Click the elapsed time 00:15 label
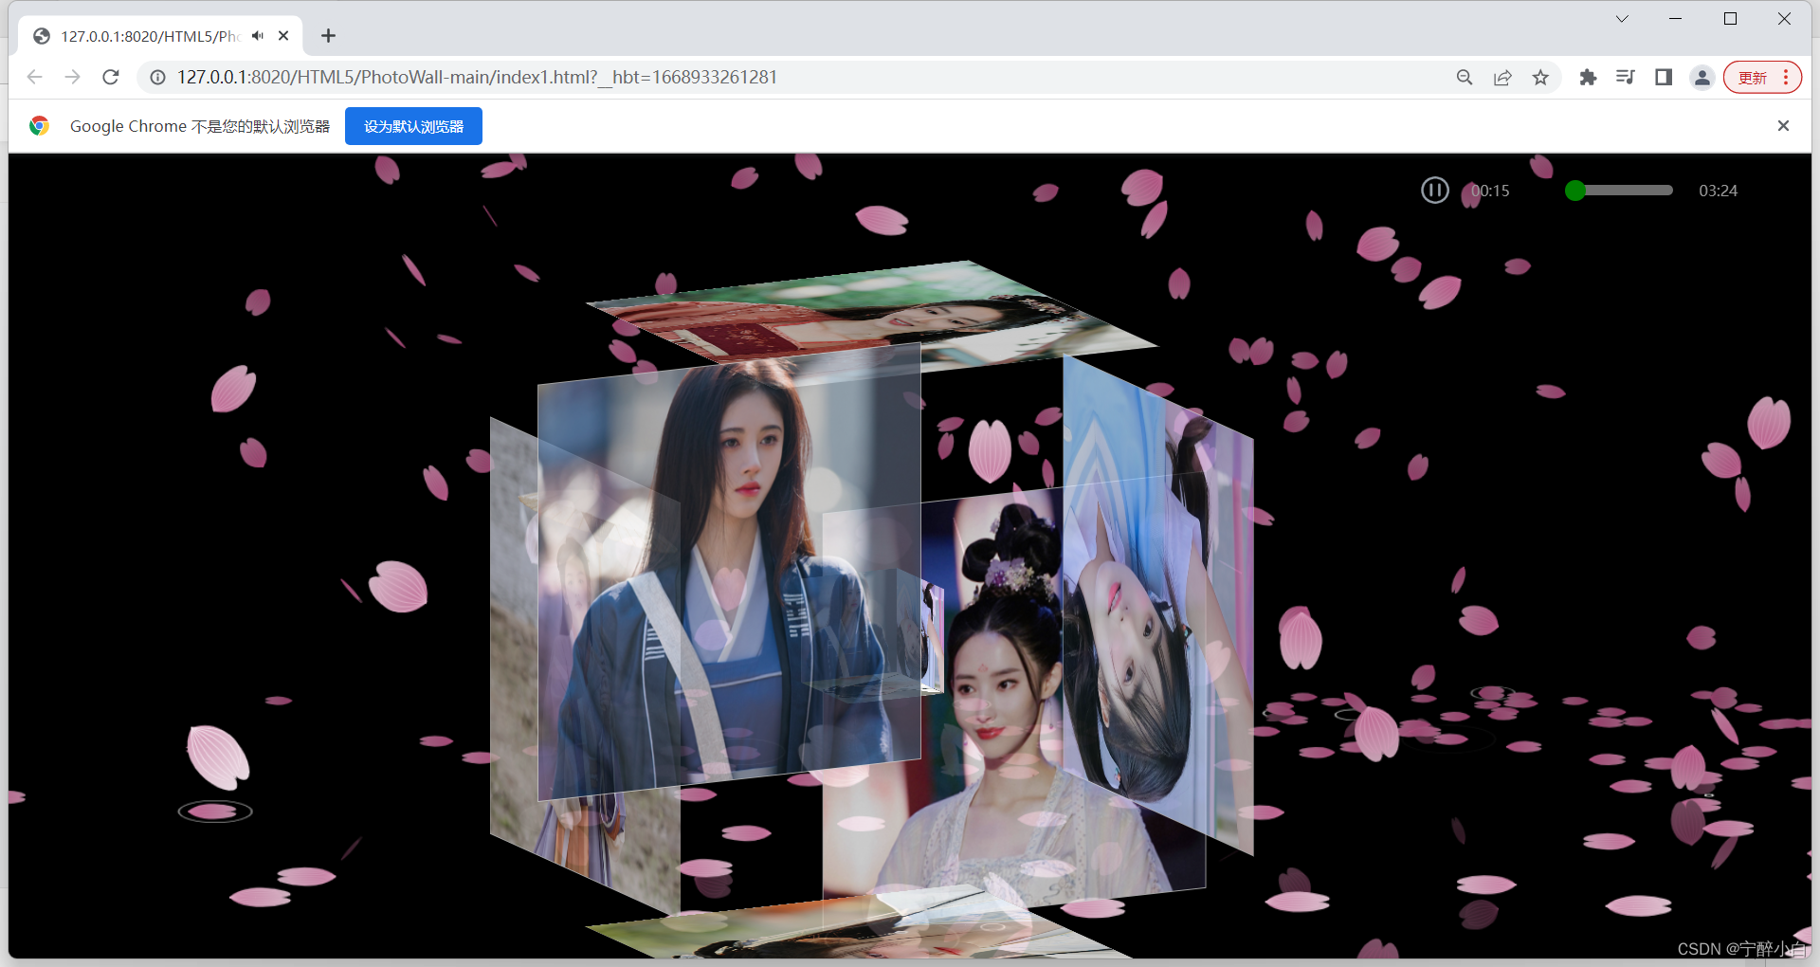 (1490, 191)
